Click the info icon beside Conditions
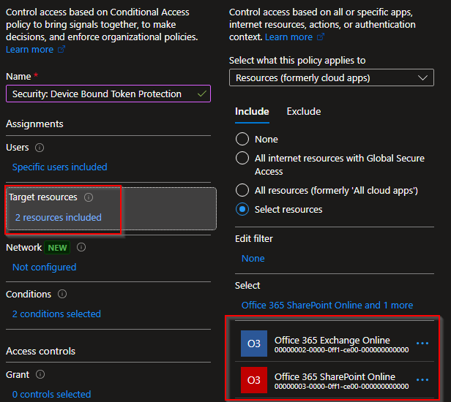The image size is (451, 402). (62, 295)
